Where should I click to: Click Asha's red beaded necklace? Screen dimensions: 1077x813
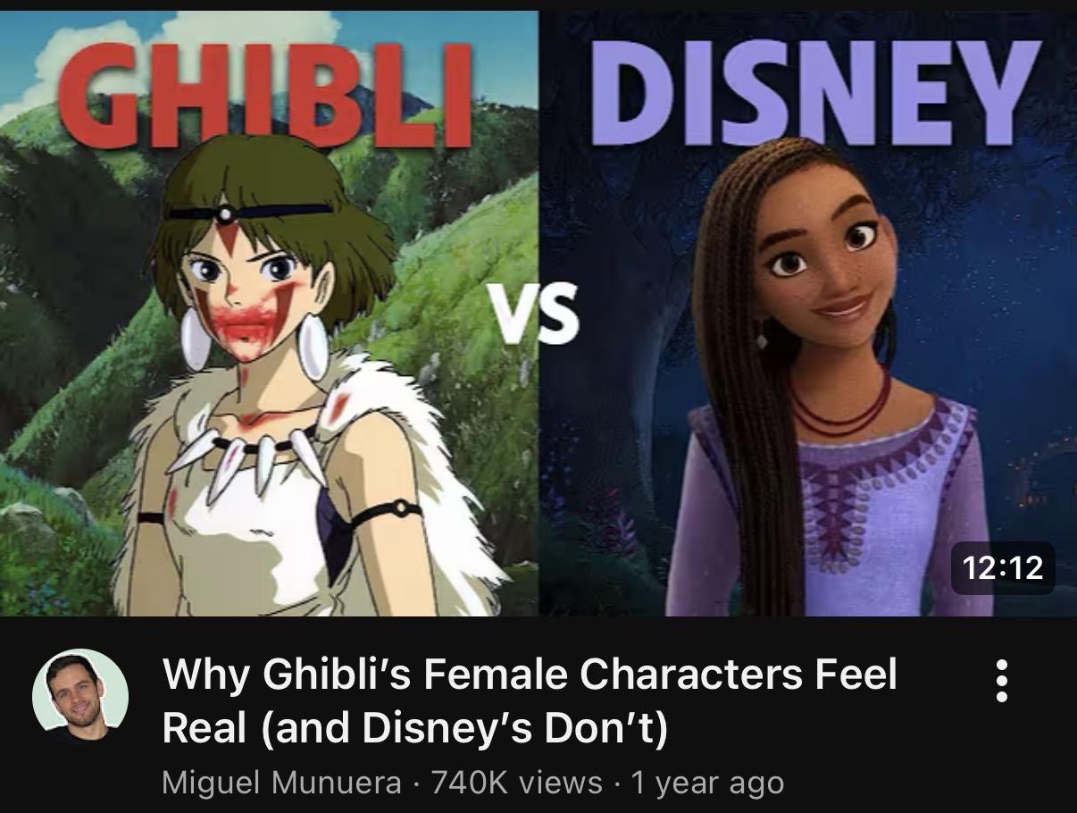click(x=838, y=411)
